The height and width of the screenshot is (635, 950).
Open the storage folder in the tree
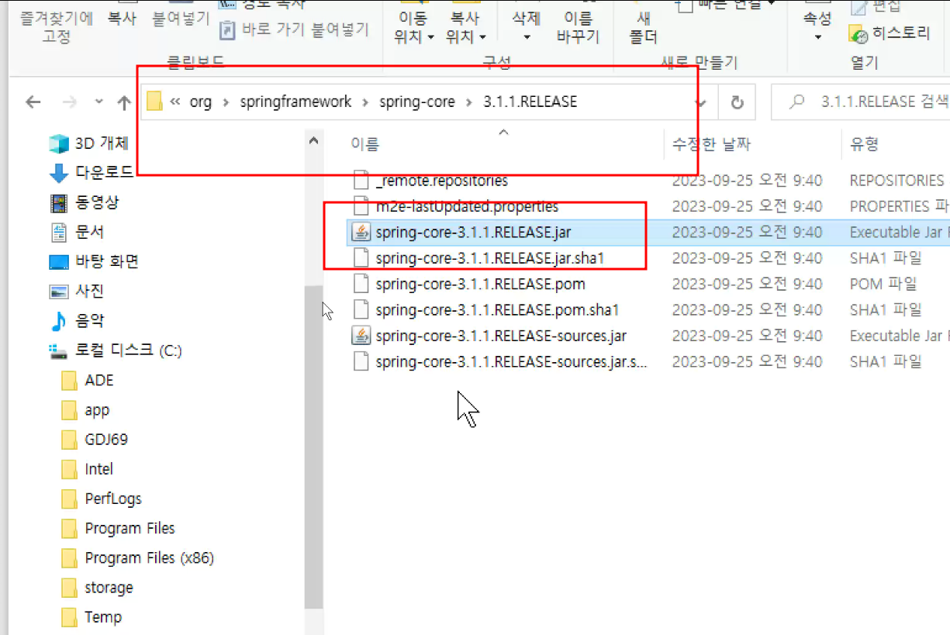109,587
